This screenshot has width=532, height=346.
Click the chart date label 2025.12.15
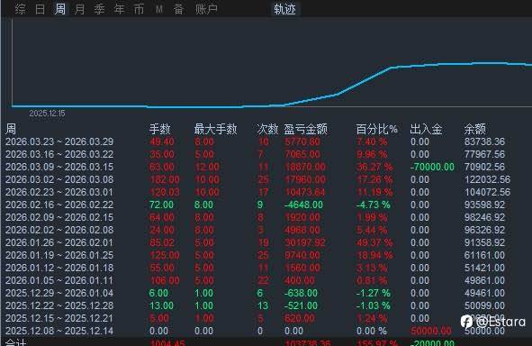47,114
